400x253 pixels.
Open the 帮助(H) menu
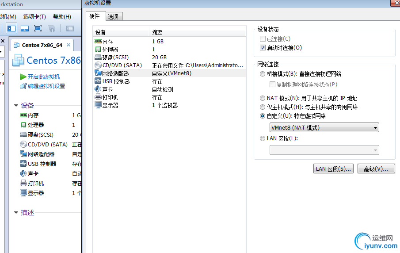pos(62,17)
